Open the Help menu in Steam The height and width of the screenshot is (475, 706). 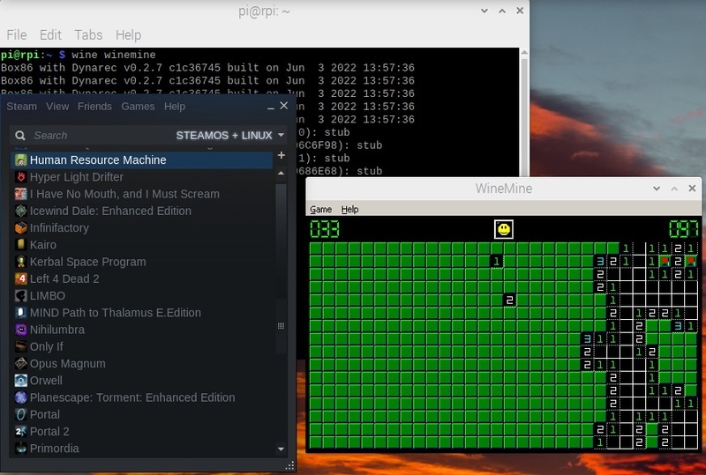[x=174, y=107]
